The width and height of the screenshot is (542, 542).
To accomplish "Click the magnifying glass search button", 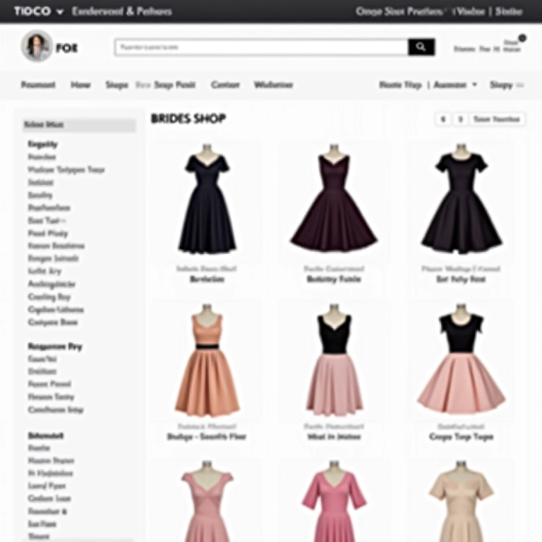I will click(421, 47).
